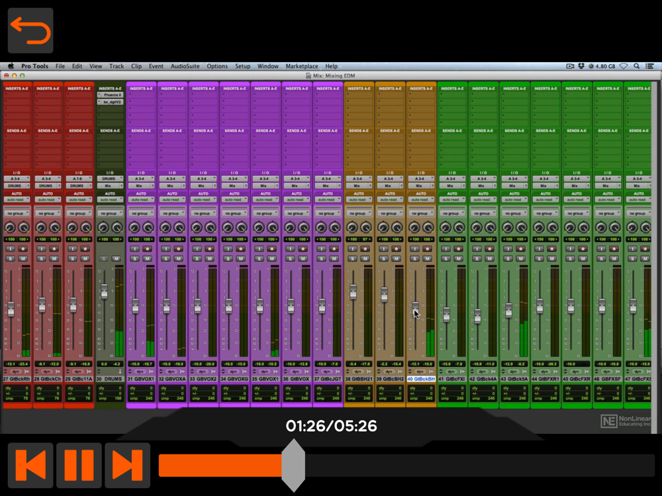This screenshot has width=662, height=496.
Task: Open auto read menu on 30 DRUMS
Action: pyautogui.click(x=110, y=200)
